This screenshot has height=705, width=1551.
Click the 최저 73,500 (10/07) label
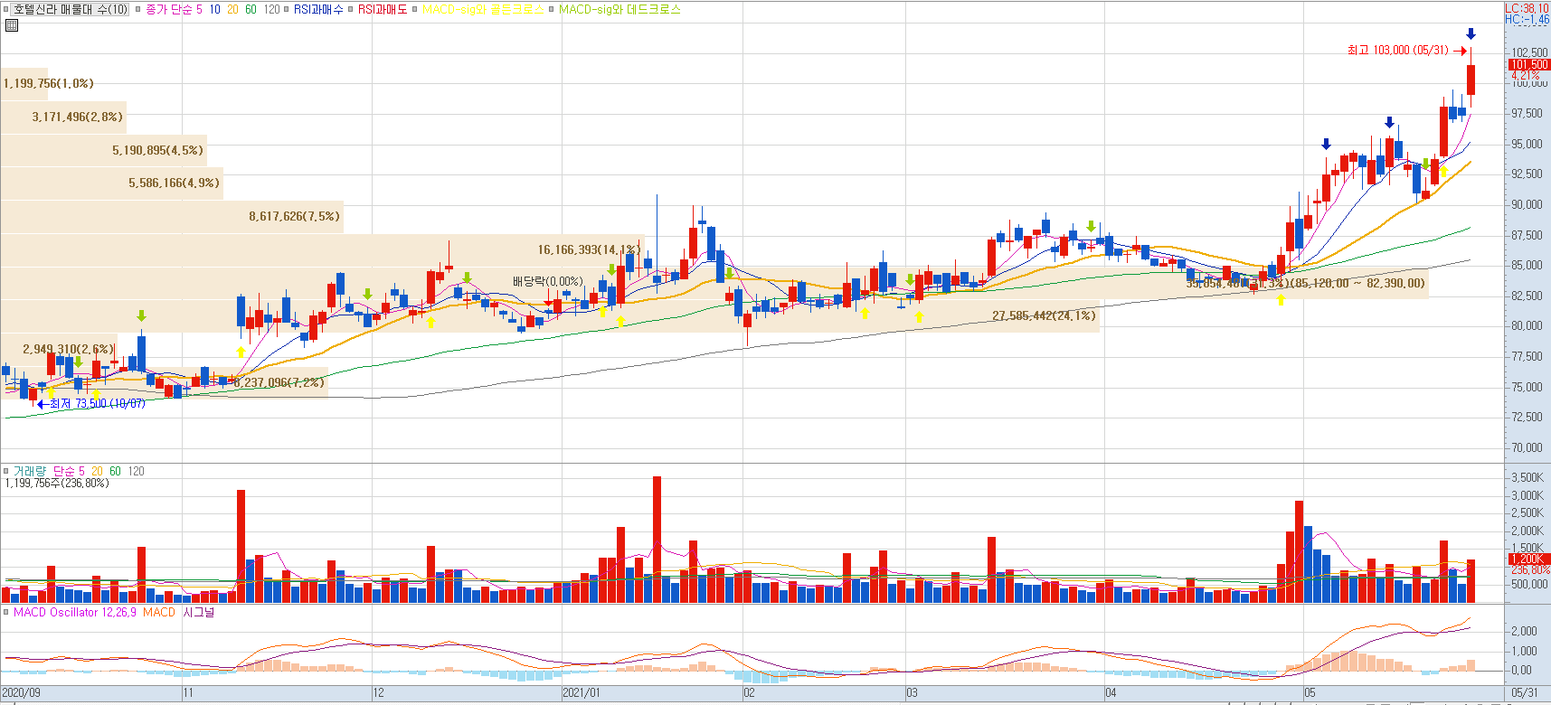98,404
